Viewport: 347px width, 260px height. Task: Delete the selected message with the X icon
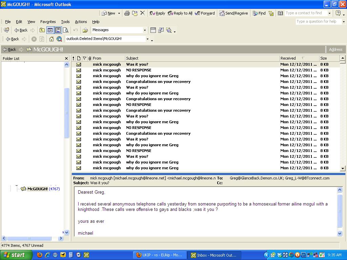[x=143, y=13]
